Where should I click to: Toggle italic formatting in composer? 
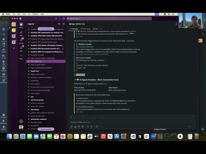75,118
